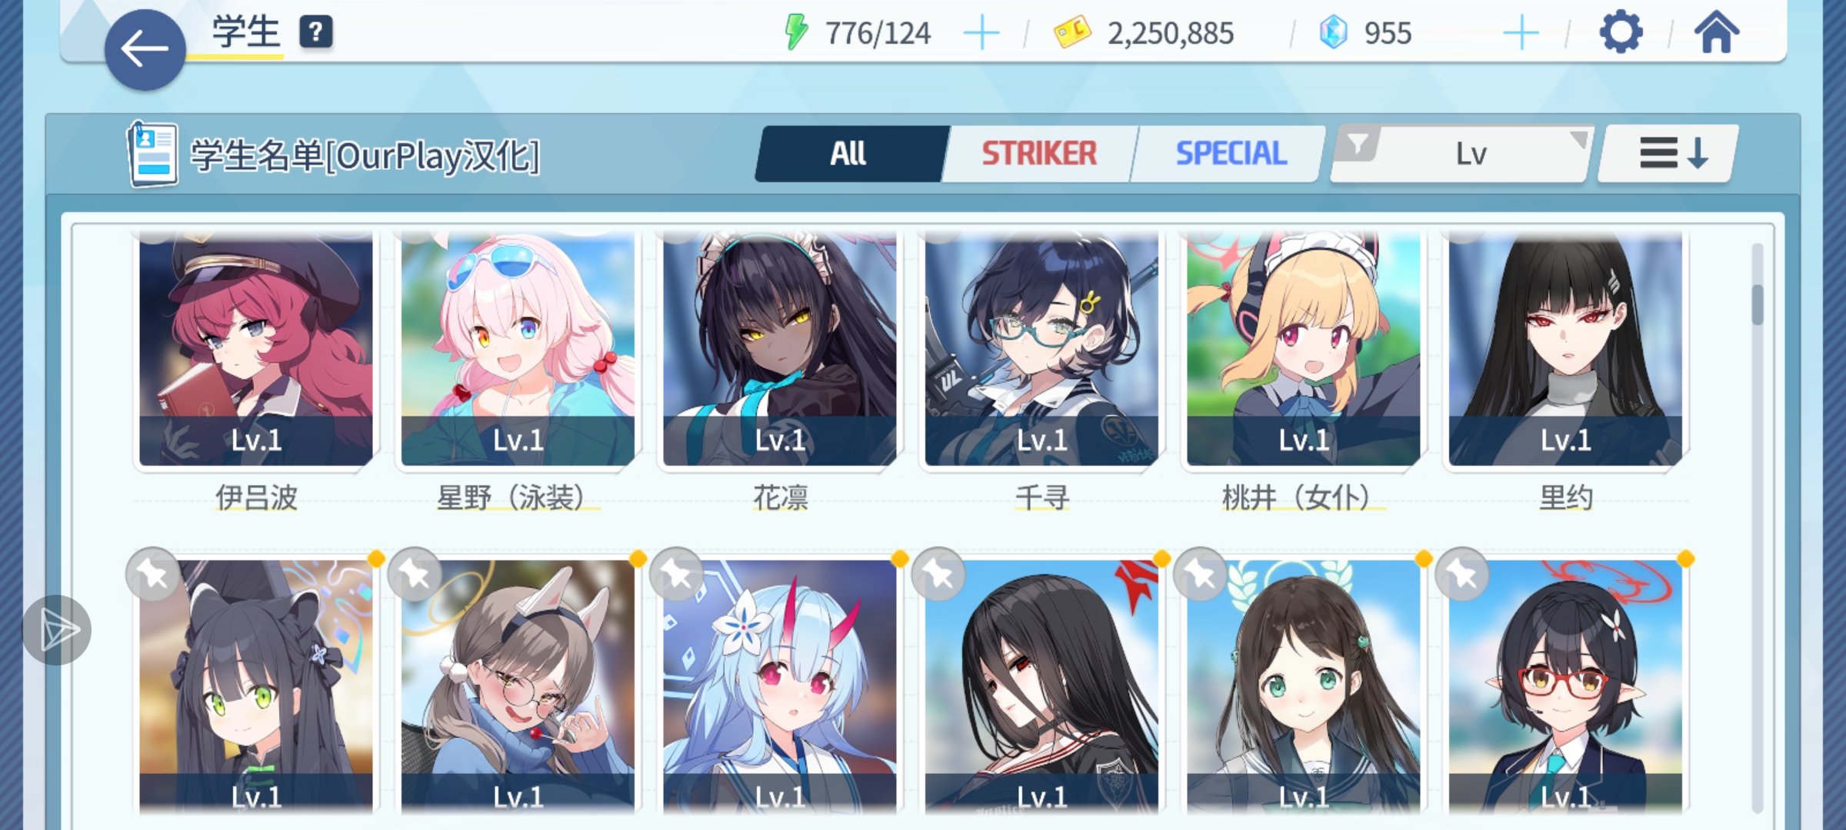Select the 千寻 student portrait
The width and height of the screenshot is (1846, 830).
point(1041,350)
